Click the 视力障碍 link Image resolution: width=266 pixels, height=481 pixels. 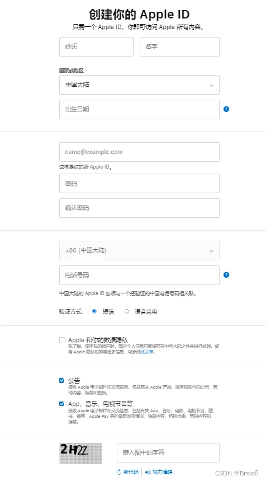coord(162,472)
